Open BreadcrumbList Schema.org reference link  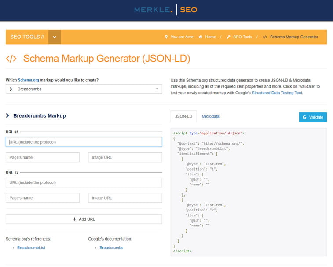[31, 248]
